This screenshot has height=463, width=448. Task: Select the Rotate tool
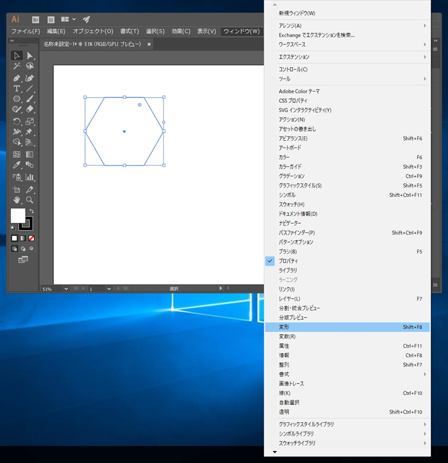pyautogui.click(x=17, y=121)
